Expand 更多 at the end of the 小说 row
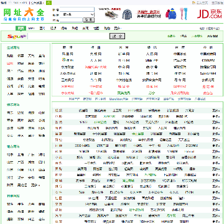The width and height of the screenshot is (224, 224). [216, 157]
